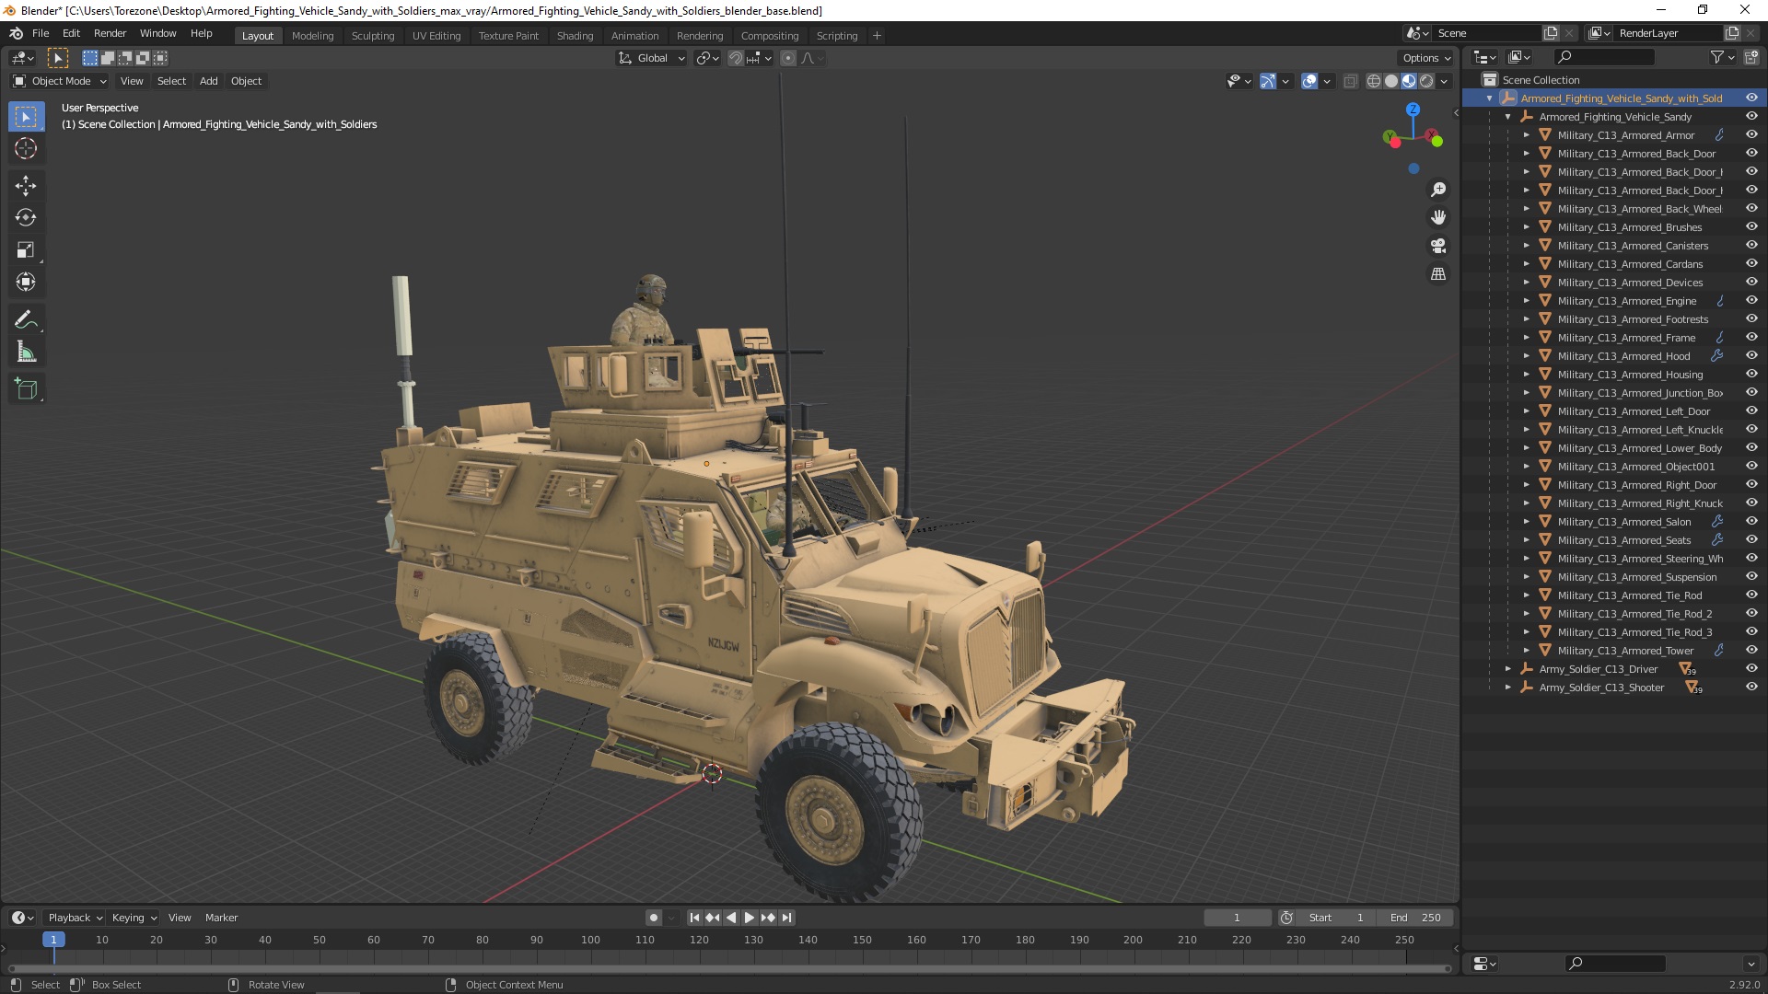The height and width of the screenshot is (994, 1768).
Task: Select the Rotate tool
Action: [x=26, y=218]
